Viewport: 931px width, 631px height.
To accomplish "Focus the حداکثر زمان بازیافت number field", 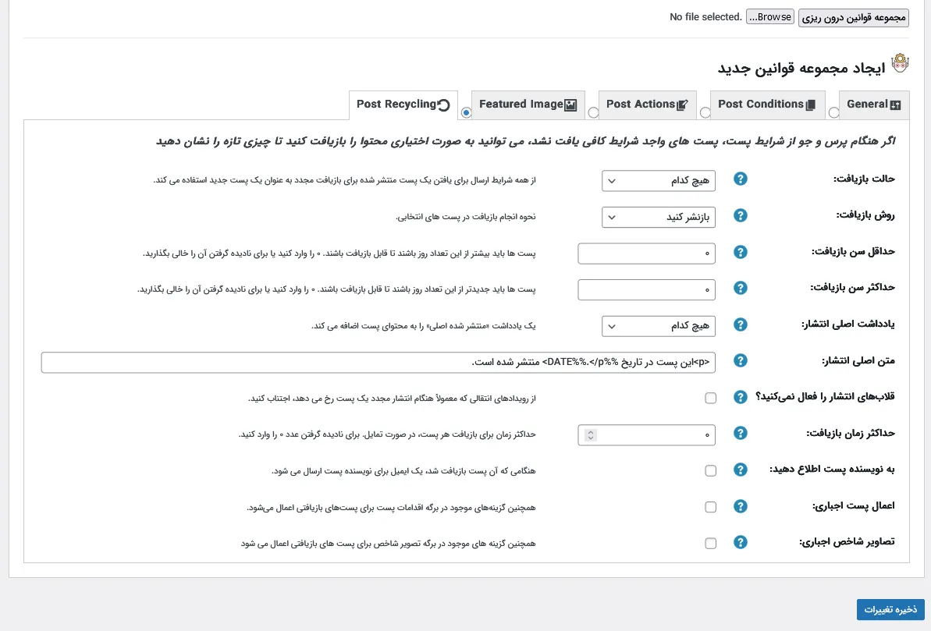I will 646,435.
